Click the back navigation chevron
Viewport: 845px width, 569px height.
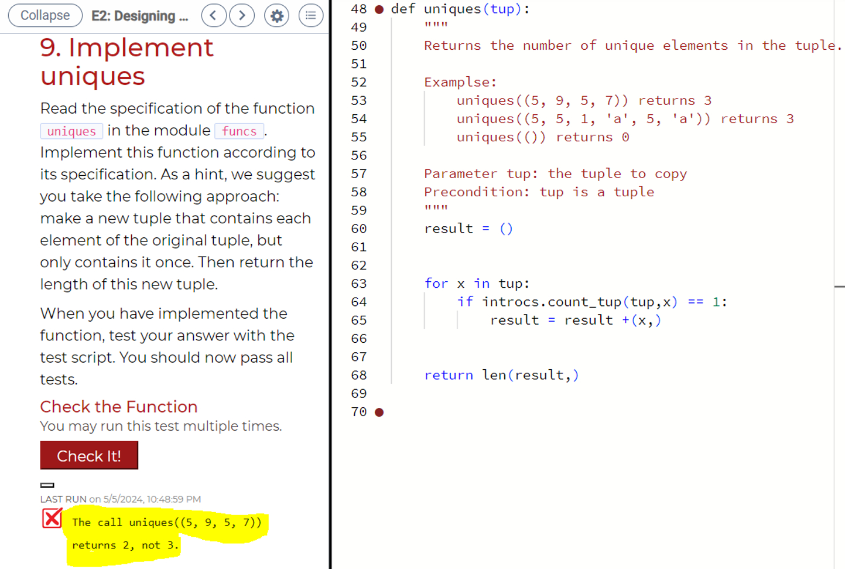(x=214, y=15)
